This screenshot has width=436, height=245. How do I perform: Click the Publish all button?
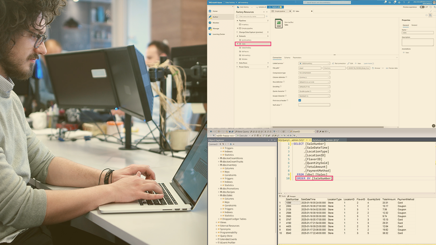(275, 7)
